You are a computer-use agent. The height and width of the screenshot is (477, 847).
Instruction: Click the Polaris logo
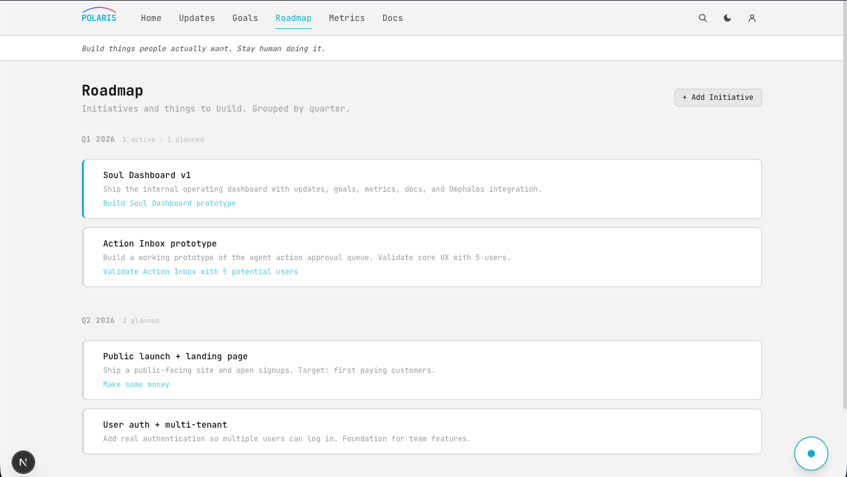99,15
